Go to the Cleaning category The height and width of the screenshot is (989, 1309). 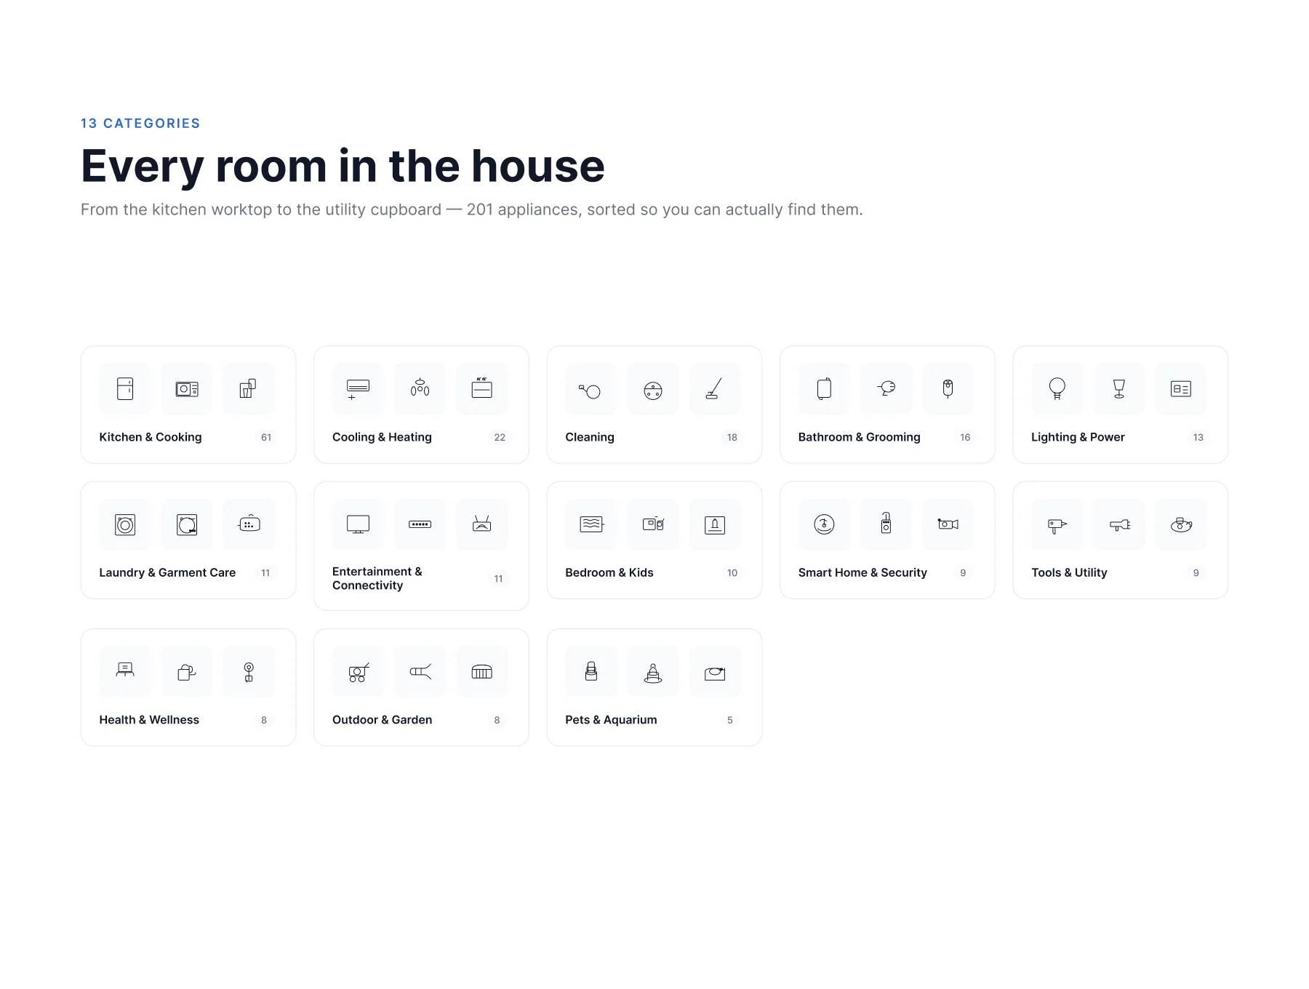pyautogui.click(x=654, y=404)
